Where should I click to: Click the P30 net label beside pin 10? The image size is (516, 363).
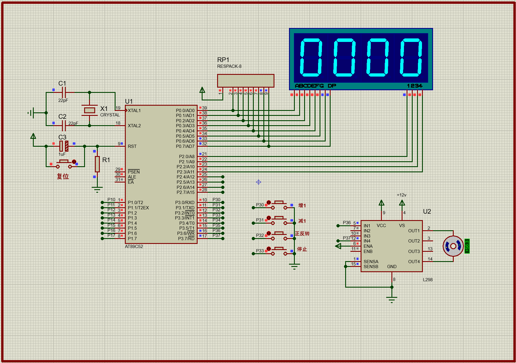tap(217, 200)
